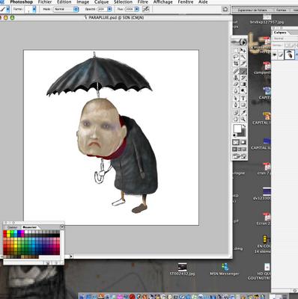This screenshot has width=298, height=299.
Task: Click the background color swatch
Action: tap(243, 133)
